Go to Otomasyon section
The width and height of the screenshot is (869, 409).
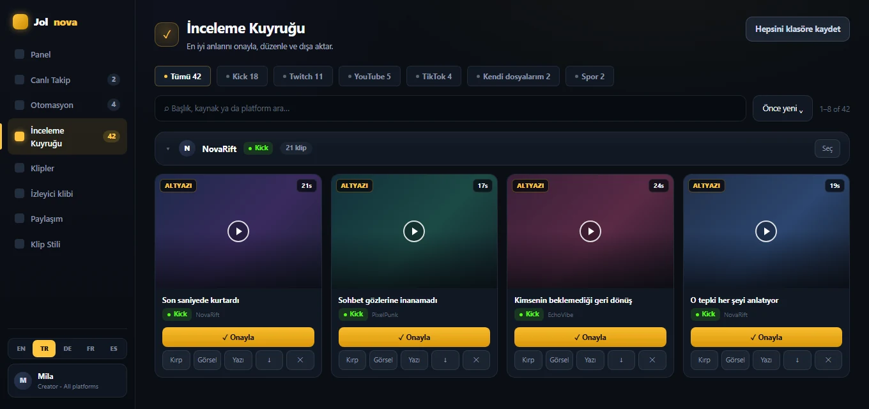point(67,105)
